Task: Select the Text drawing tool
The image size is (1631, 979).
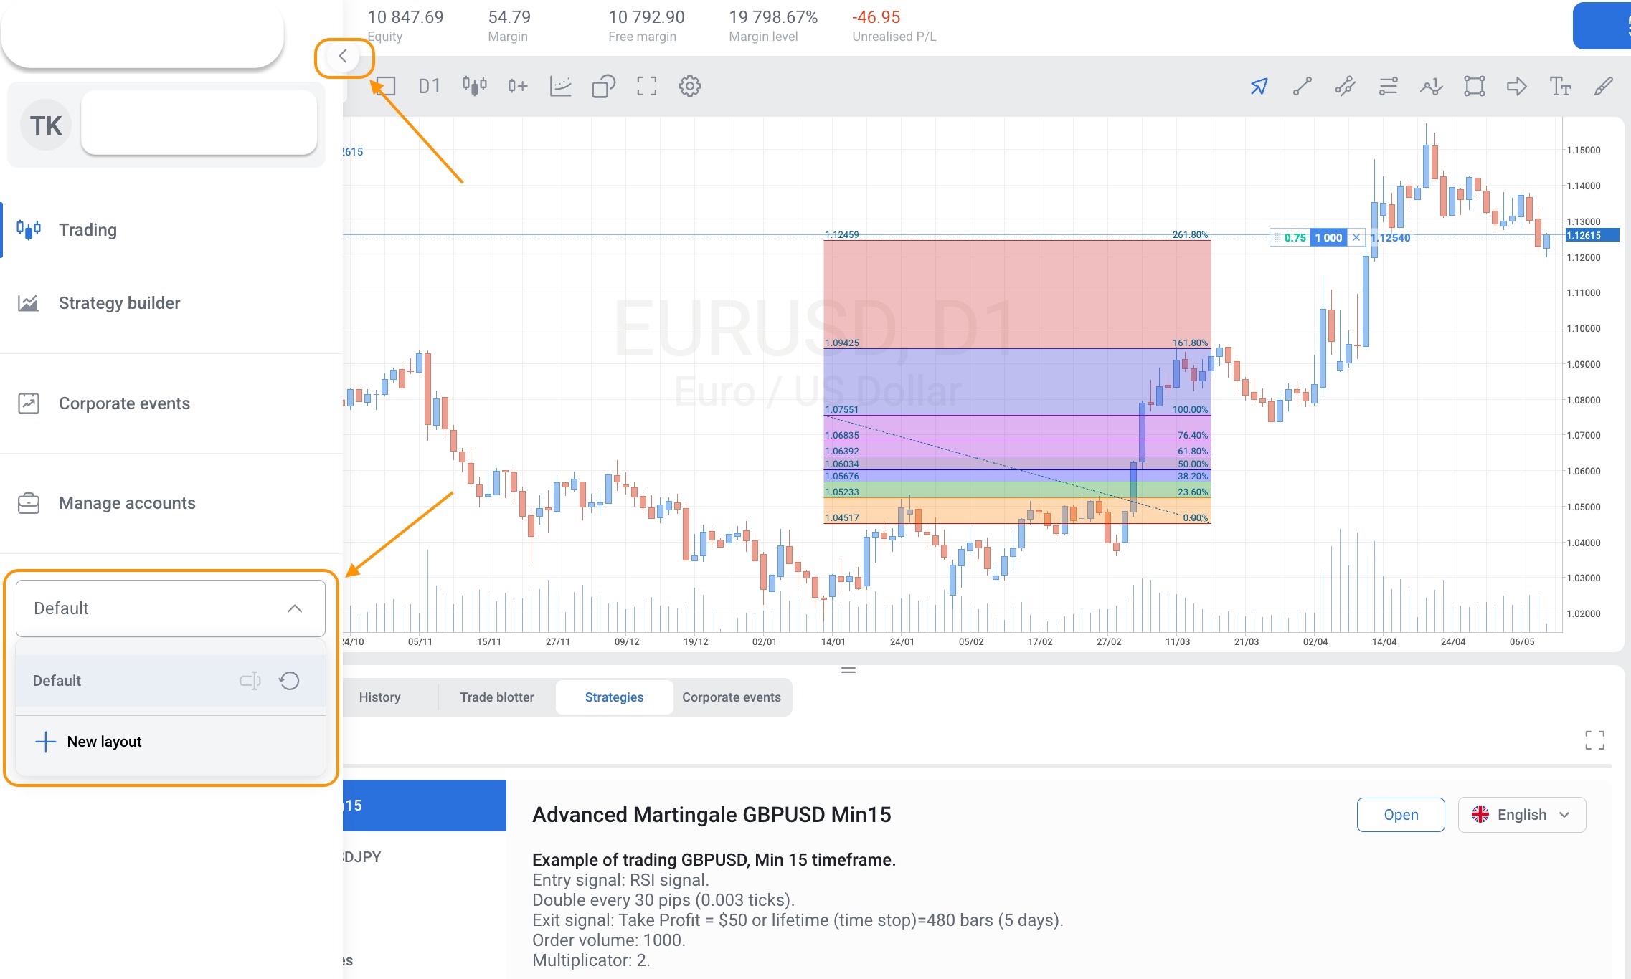Action: coord(1560,87)
